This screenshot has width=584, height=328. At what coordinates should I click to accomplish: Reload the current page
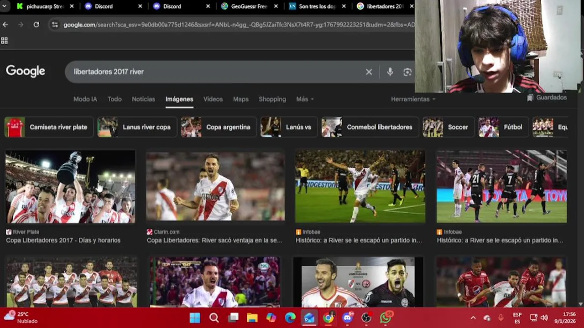(x=36, y=25)
